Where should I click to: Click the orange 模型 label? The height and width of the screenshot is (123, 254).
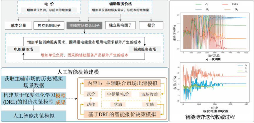[61, 96]
